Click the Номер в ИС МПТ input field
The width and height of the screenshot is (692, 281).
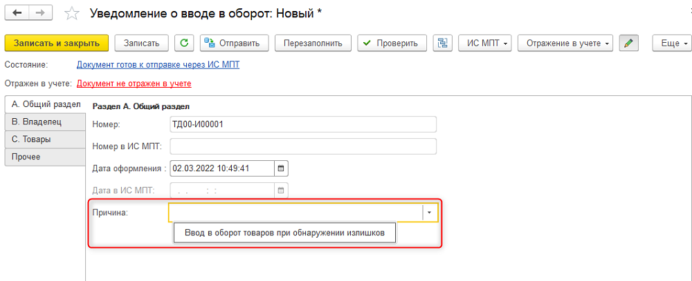click(303, 146)
